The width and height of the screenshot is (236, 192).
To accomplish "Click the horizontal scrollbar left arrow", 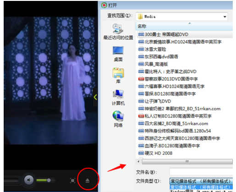I will [138, 161].
